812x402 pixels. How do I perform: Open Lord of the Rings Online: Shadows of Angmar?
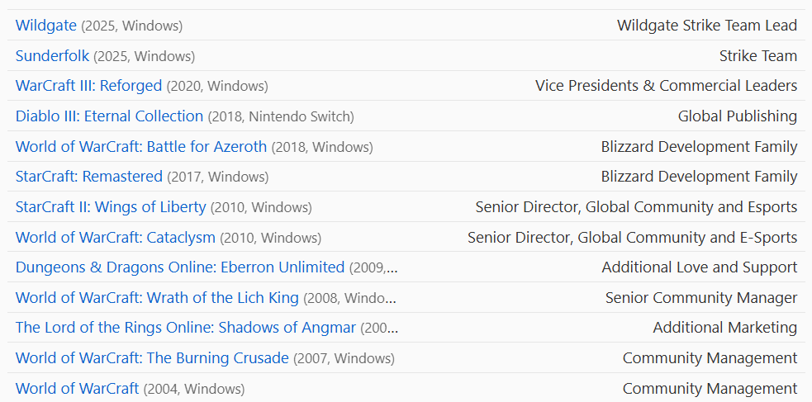tap(185, 328)
